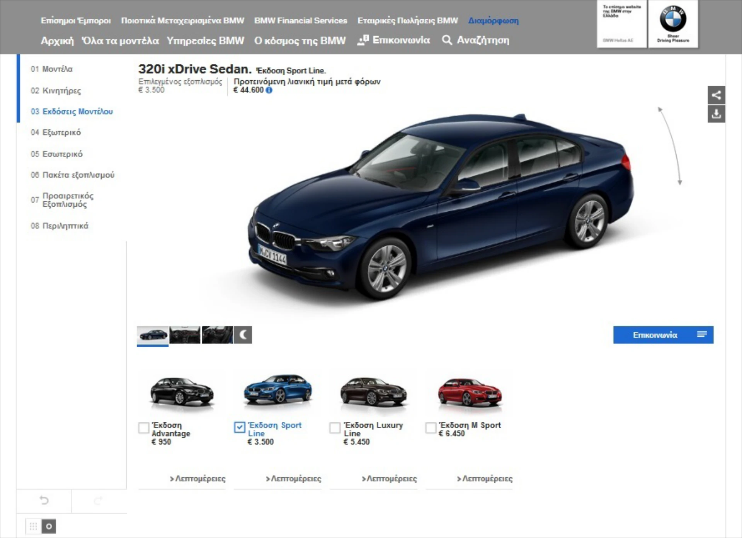Click the blue Επικοινωνία button
Screen dimensions: 742x538
coord(663,335)
